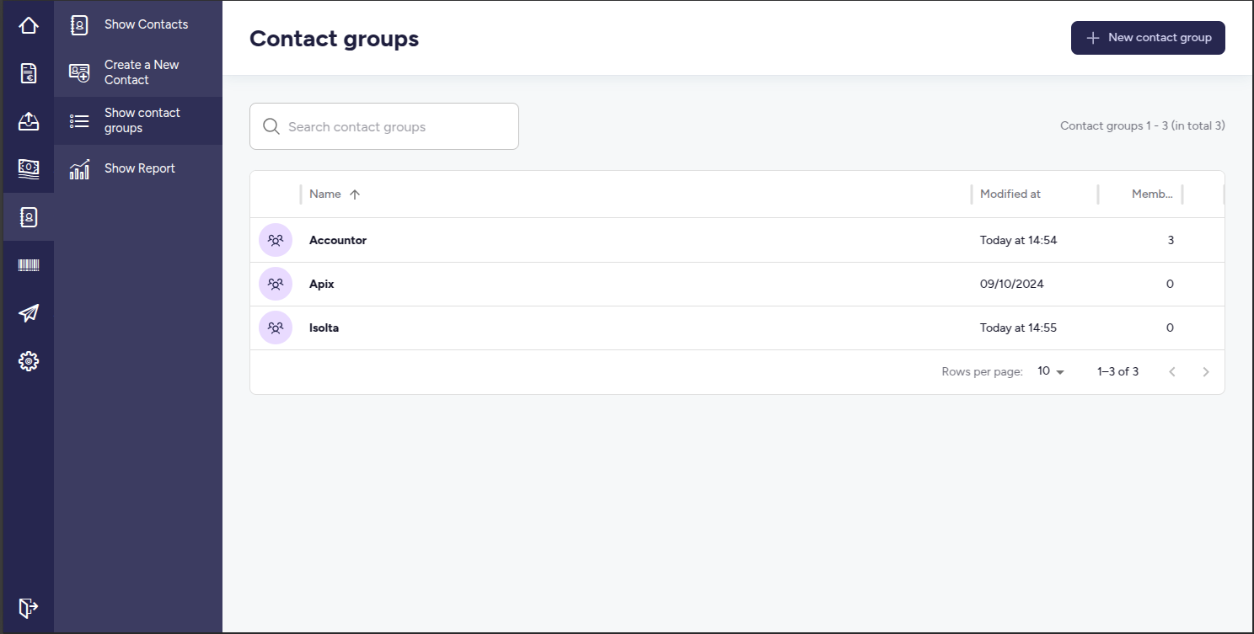Open the invoice document icon in sidebar
This screenshot has height=634, width=1254.
tap(29, 73)
